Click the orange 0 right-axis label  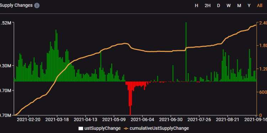(x=260, y=115)
